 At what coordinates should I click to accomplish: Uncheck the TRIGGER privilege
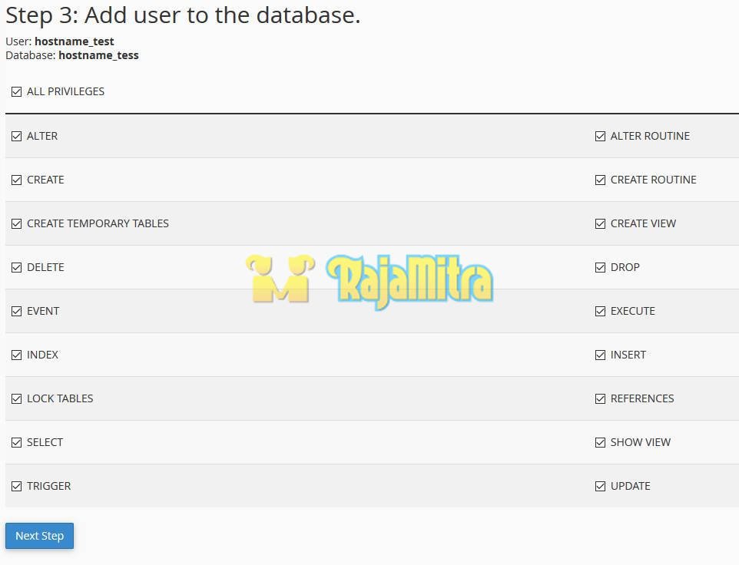coord(16,487)
